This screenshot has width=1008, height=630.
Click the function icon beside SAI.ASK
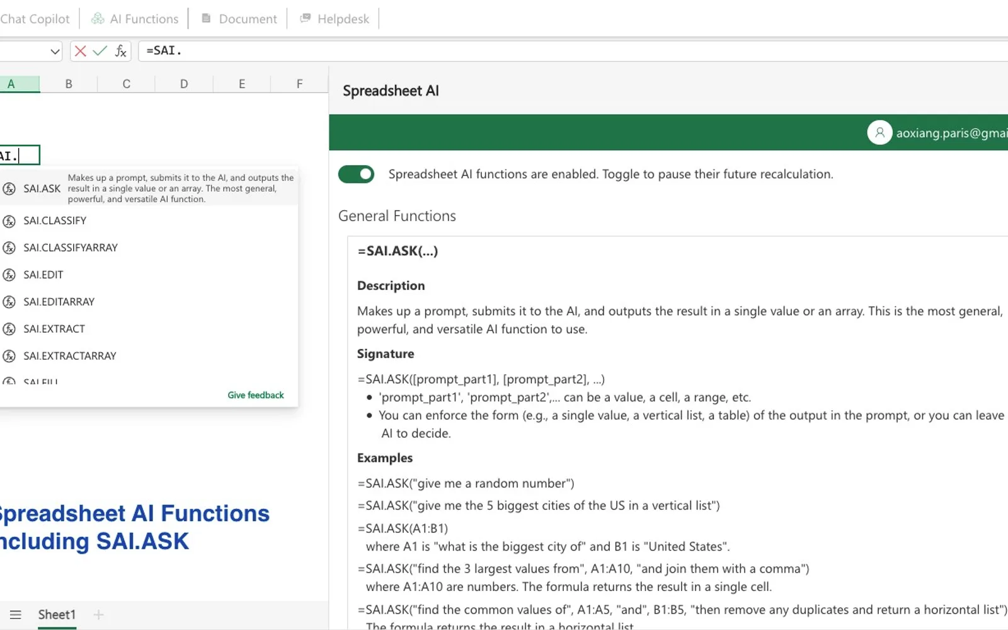click(x=9, y=188)
